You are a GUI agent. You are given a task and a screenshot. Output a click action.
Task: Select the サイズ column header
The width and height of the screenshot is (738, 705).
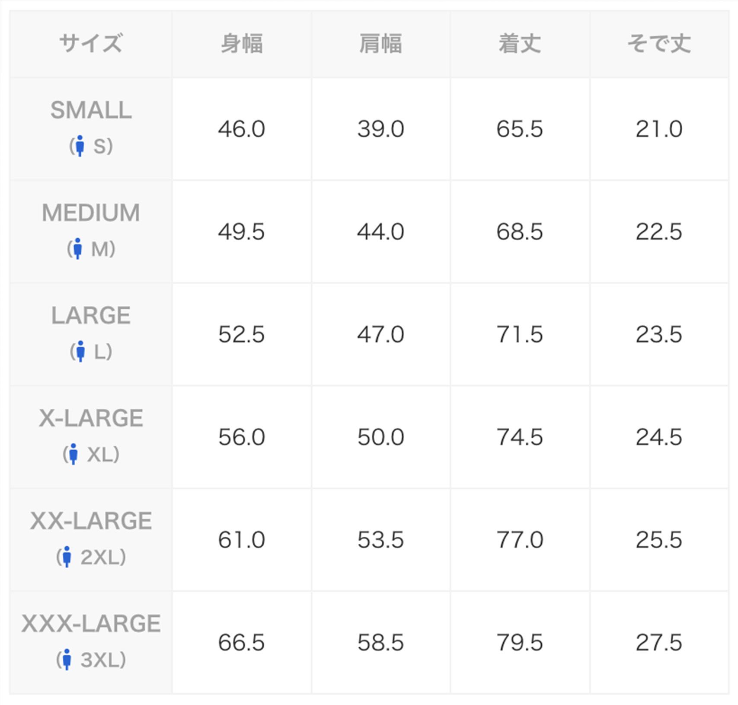click(x=91, y=44)
